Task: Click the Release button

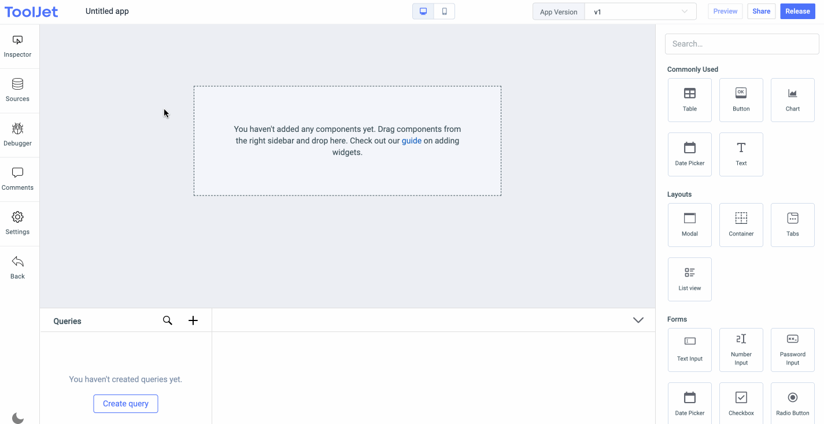Action: tap(797, 12)
